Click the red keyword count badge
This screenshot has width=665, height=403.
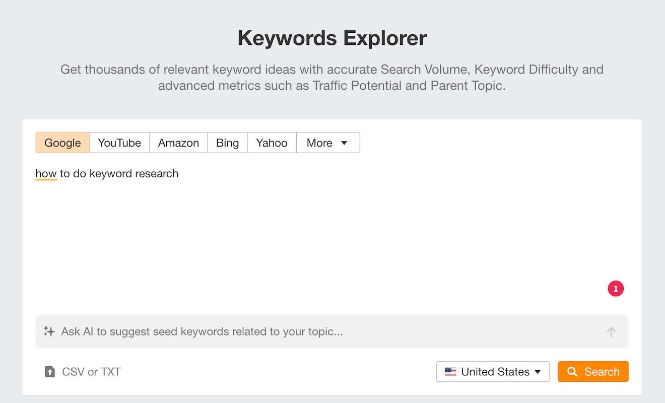[616, 289]
